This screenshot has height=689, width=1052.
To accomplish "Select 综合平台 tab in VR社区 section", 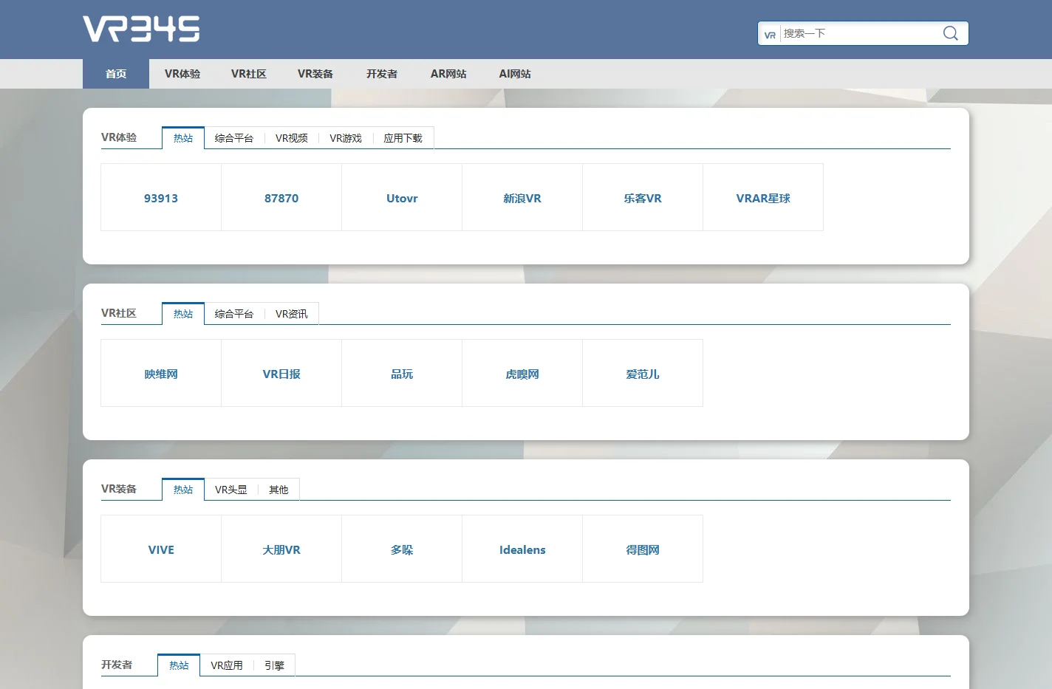I will point(234,314).
